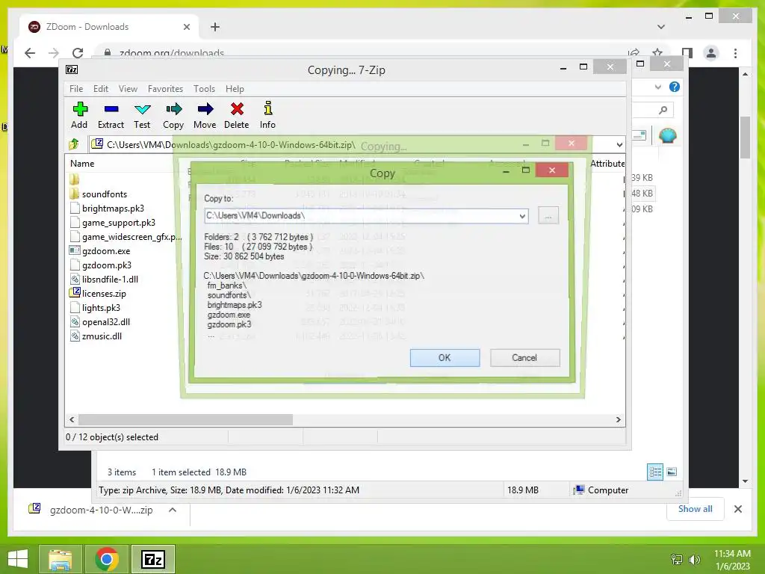
Task: Click the Explorer help question-mark icon
Action: tap(675, 87)
